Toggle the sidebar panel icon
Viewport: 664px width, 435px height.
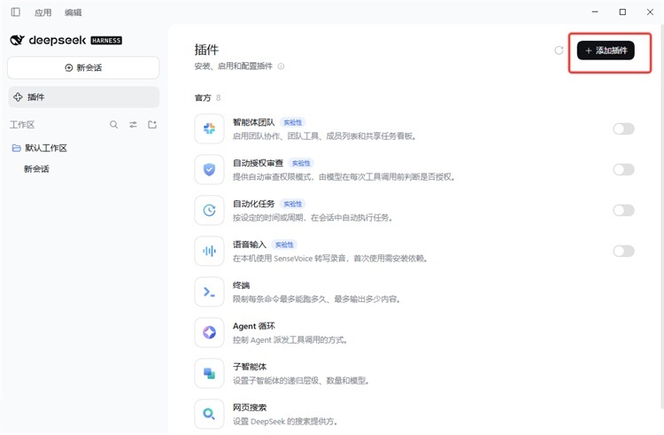pos(16,12)
